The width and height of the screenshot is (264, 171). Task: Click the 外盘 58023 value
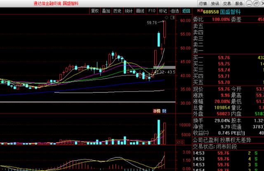coord(223,114)
